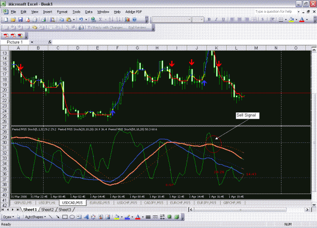317x228 pixels.
Task: Open the AutoShapes dropdown
Action: tap(35, 217)
